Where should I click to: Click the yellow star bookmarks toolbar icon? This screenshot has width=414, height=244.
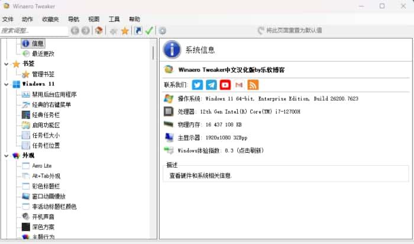point(125,31)
